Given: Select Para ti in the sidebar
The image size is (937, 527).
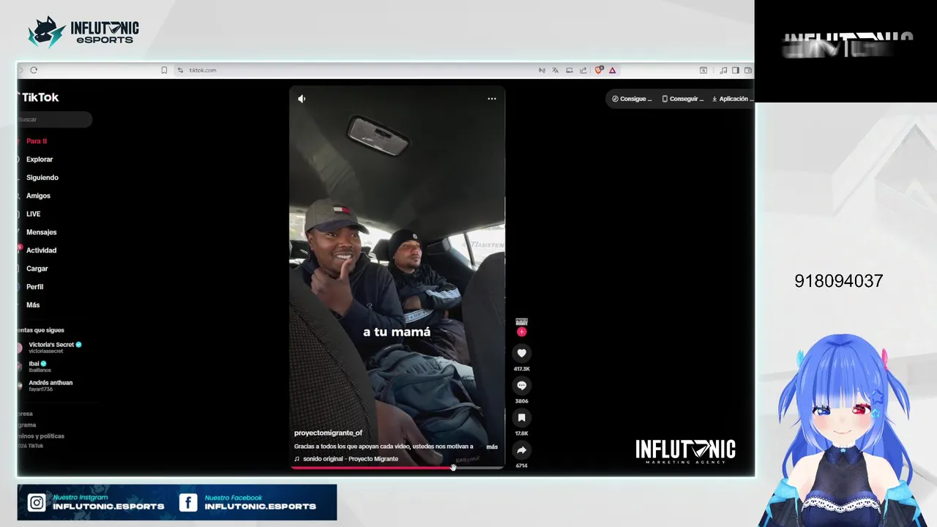Looking at the screenshot, I should click(x=37, y=141).
